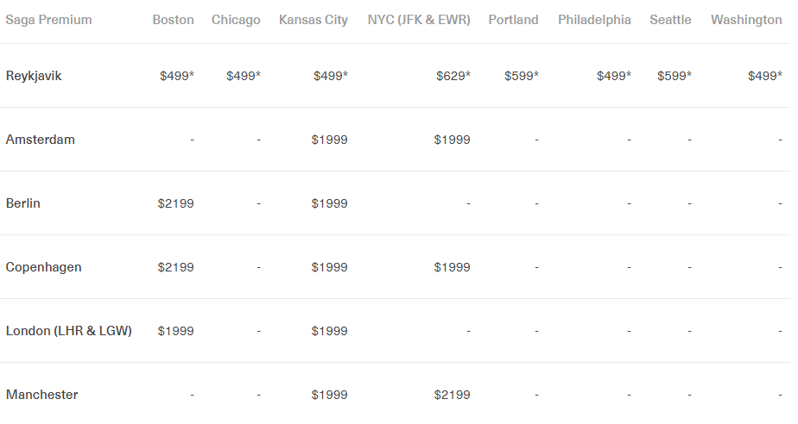Select the $599* Portland to Reykjavik fare
The image size is (798, 424).
tap(522, 76)
